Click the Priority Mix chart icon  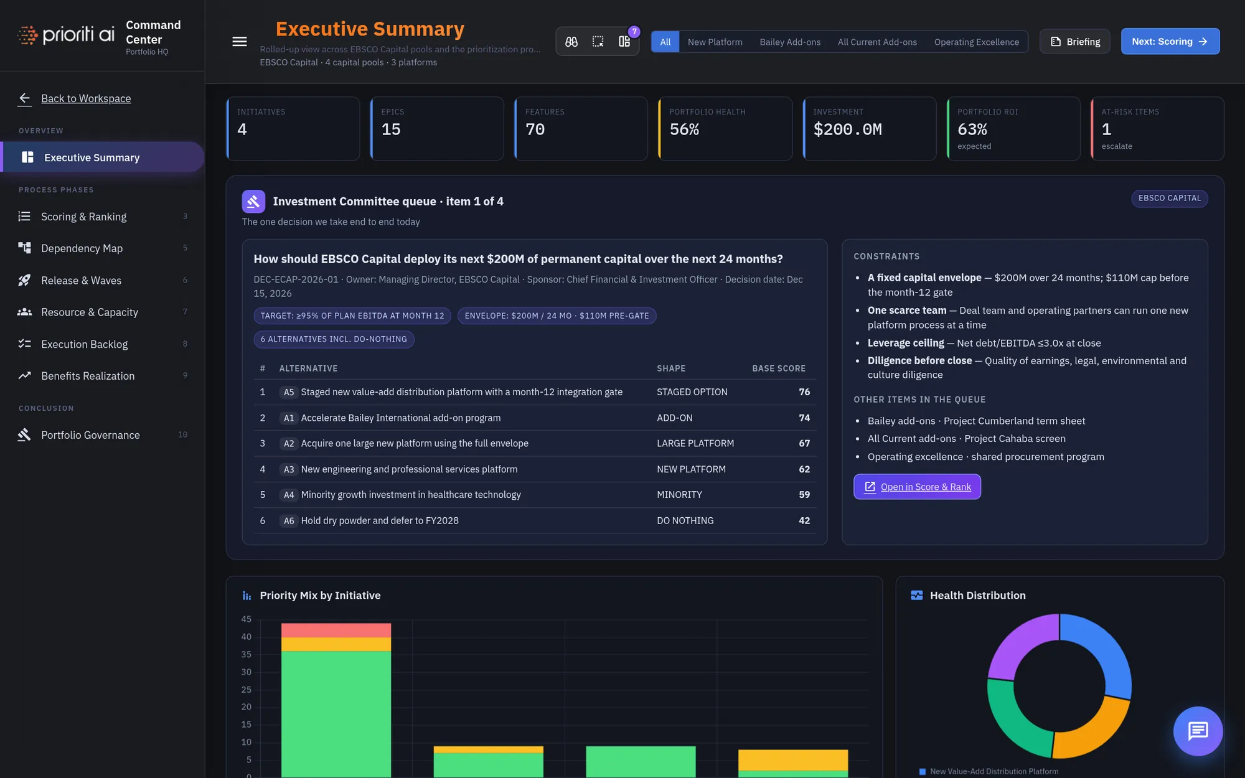click(247, 596)
